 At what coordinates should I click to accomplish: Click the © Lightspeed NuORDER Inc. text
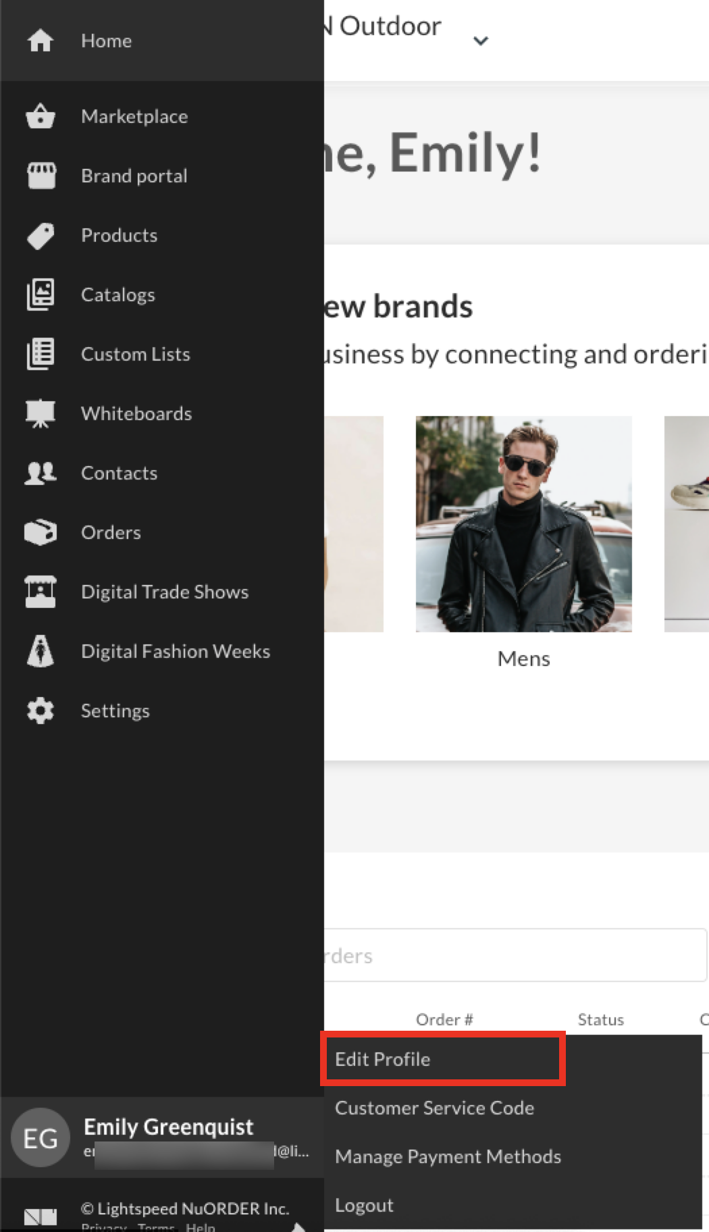coord(185,1208)
